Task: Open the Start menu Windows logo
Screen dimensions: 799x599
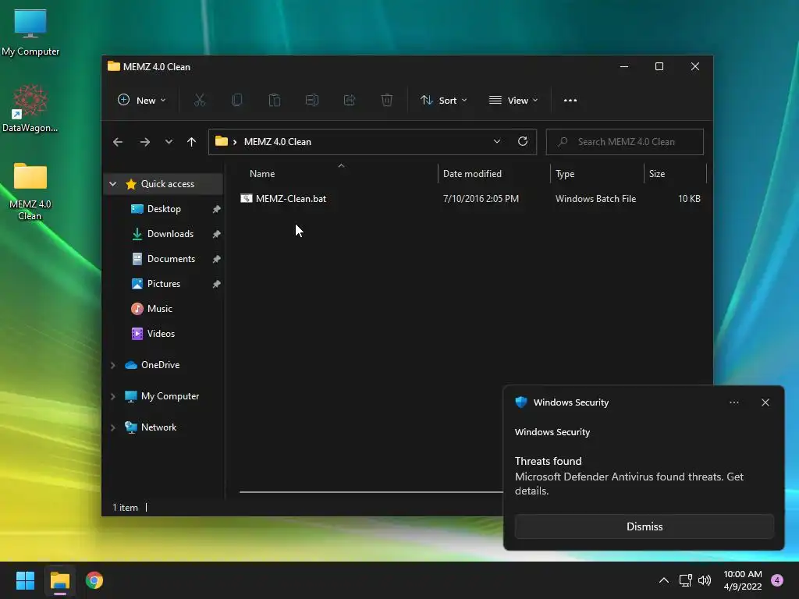Action: (x=26, y=580)
